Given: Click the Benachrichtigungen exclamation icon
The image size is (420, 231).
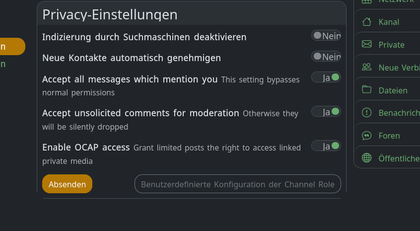Looking at the screenshot, I should pos(367,113).
